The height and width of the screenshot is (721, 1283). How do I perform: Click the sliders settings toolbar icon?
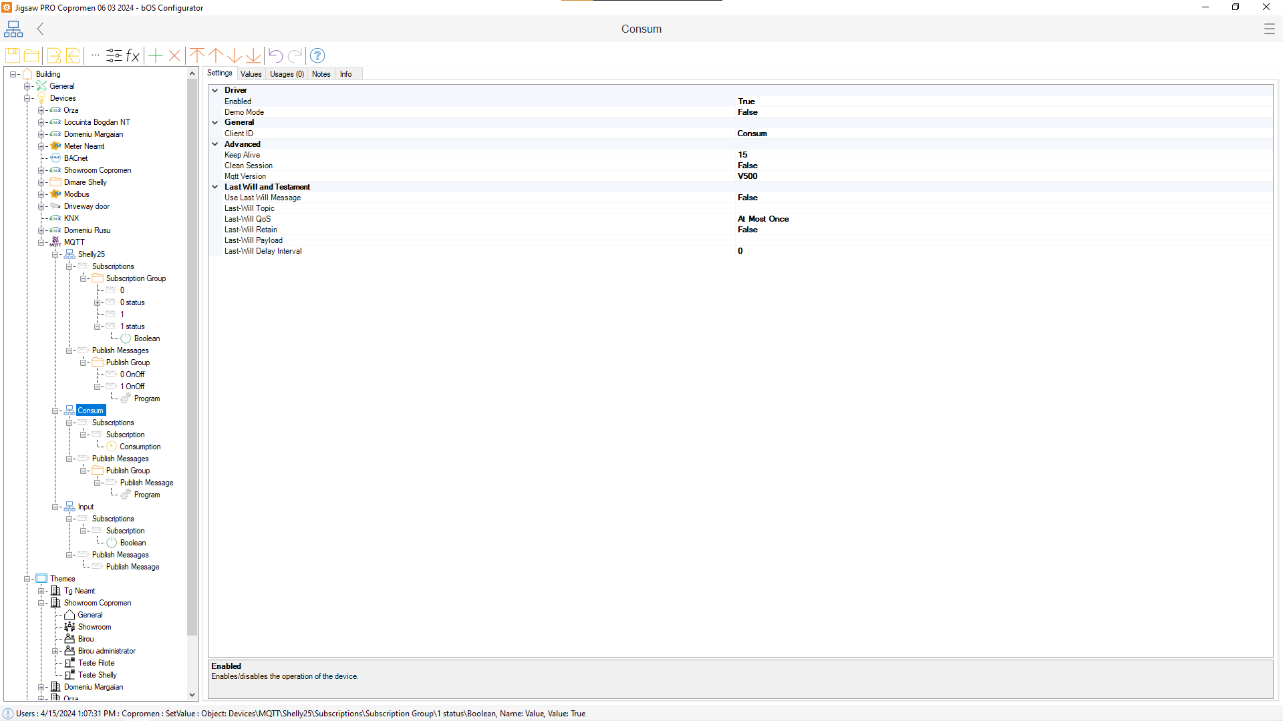114,55
